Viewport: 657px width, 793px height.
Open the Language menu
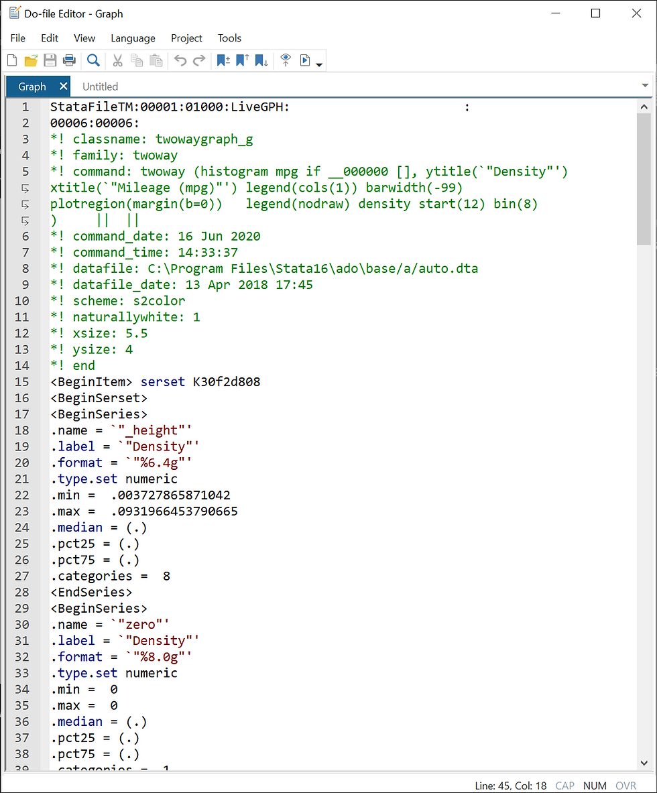pyautogui.click(x=133, y=38)
